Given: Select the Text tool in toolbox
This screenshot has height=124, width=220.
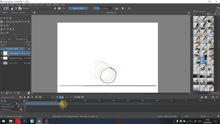Looking at the screenshot, I should pyautogui.click(x=4, y=18).
